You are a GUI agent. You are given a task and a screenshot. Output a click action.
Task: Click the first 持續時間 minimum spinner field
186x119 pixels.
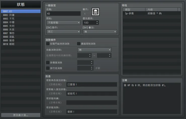84,55
